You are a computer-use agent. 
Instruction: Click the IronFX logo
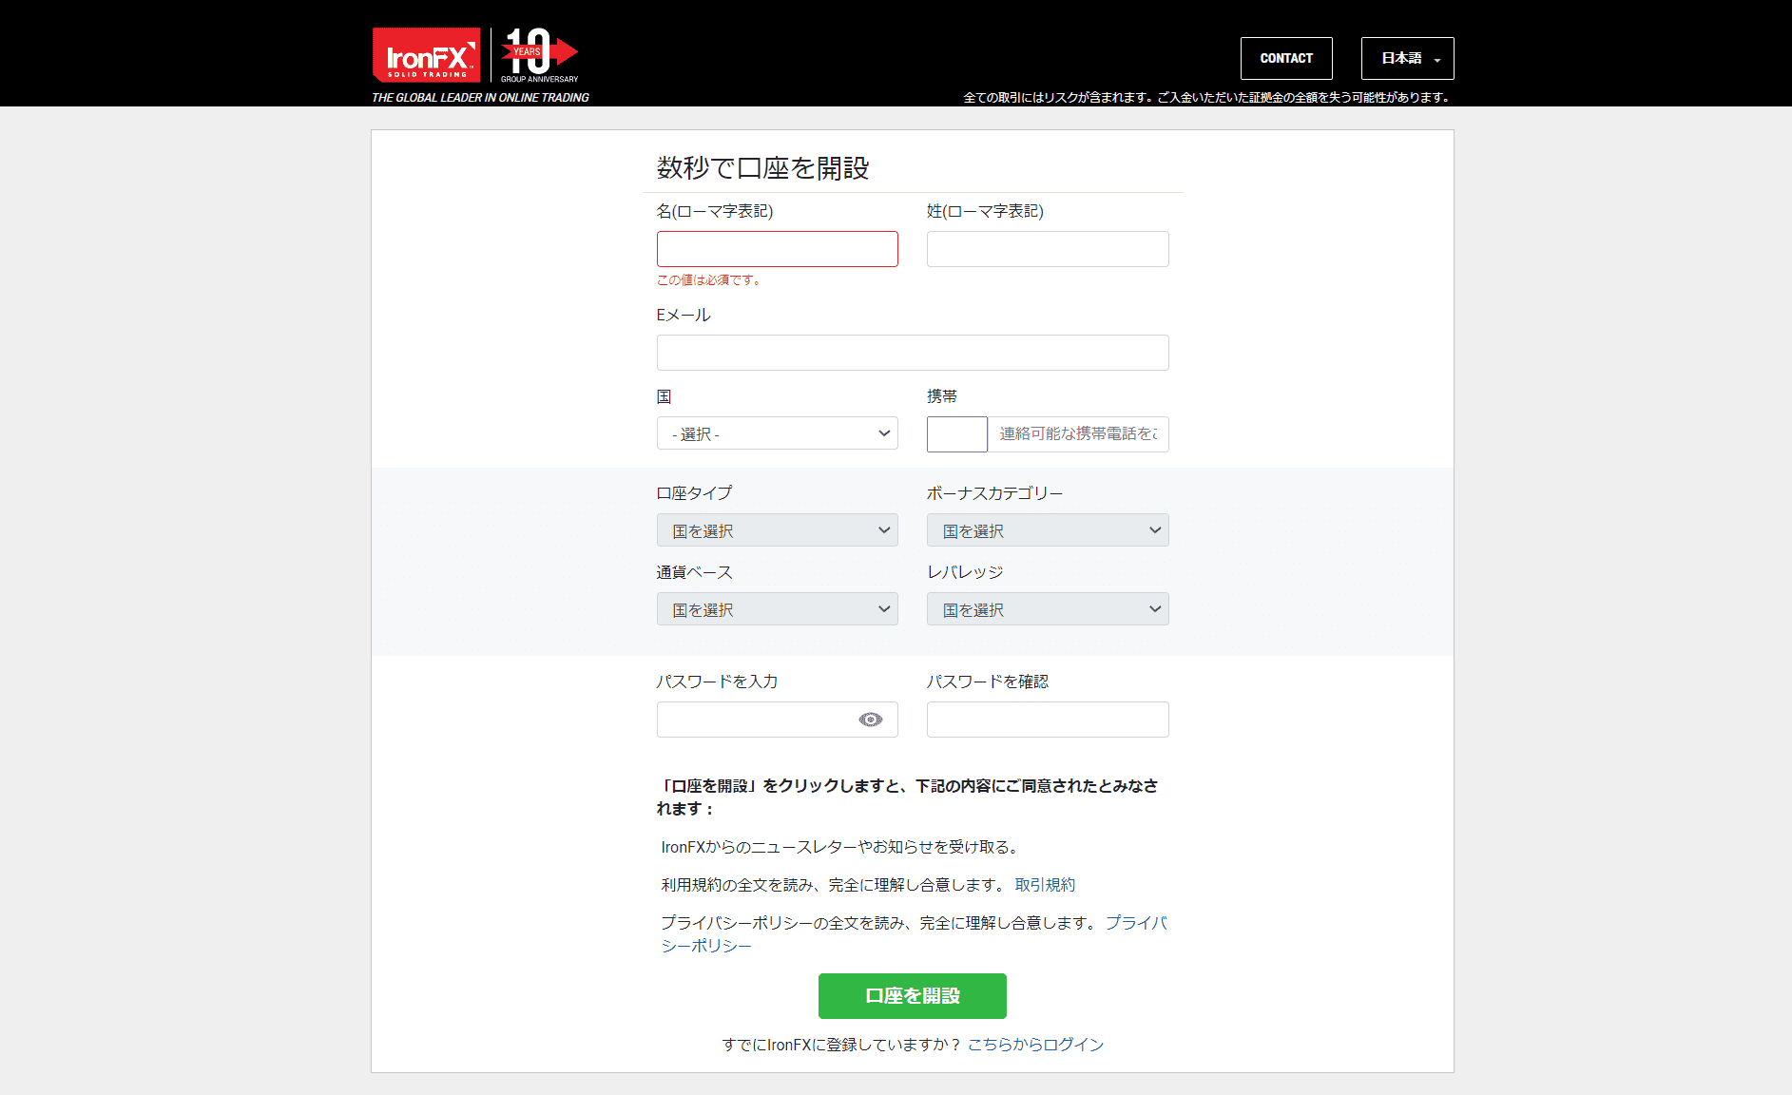[426, 52]
